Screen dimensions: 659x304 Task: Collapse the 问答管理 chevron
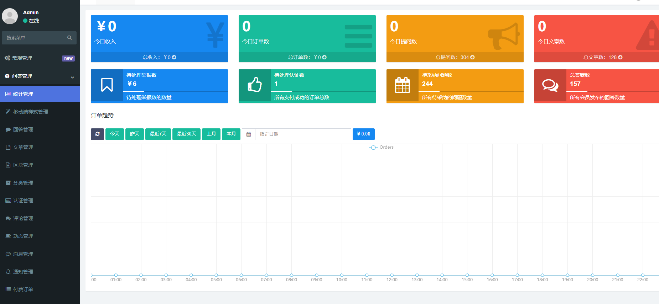(x=72, y=77)
